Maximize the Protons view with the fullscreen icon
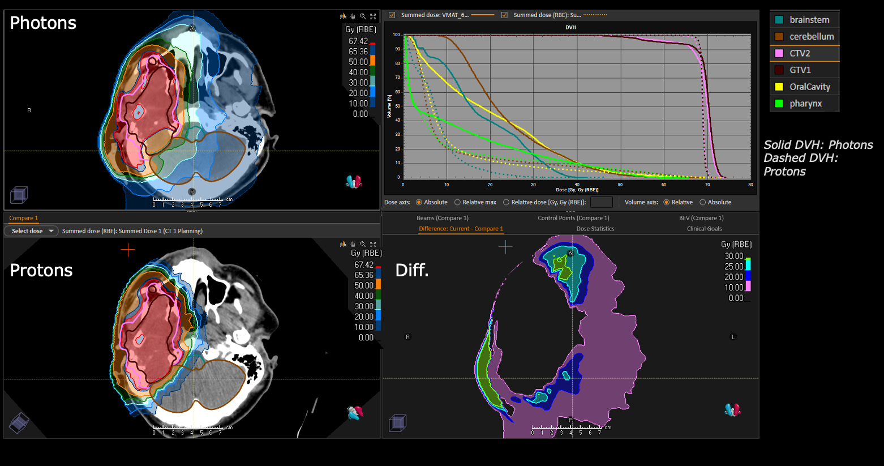 [x=373, y=244]
